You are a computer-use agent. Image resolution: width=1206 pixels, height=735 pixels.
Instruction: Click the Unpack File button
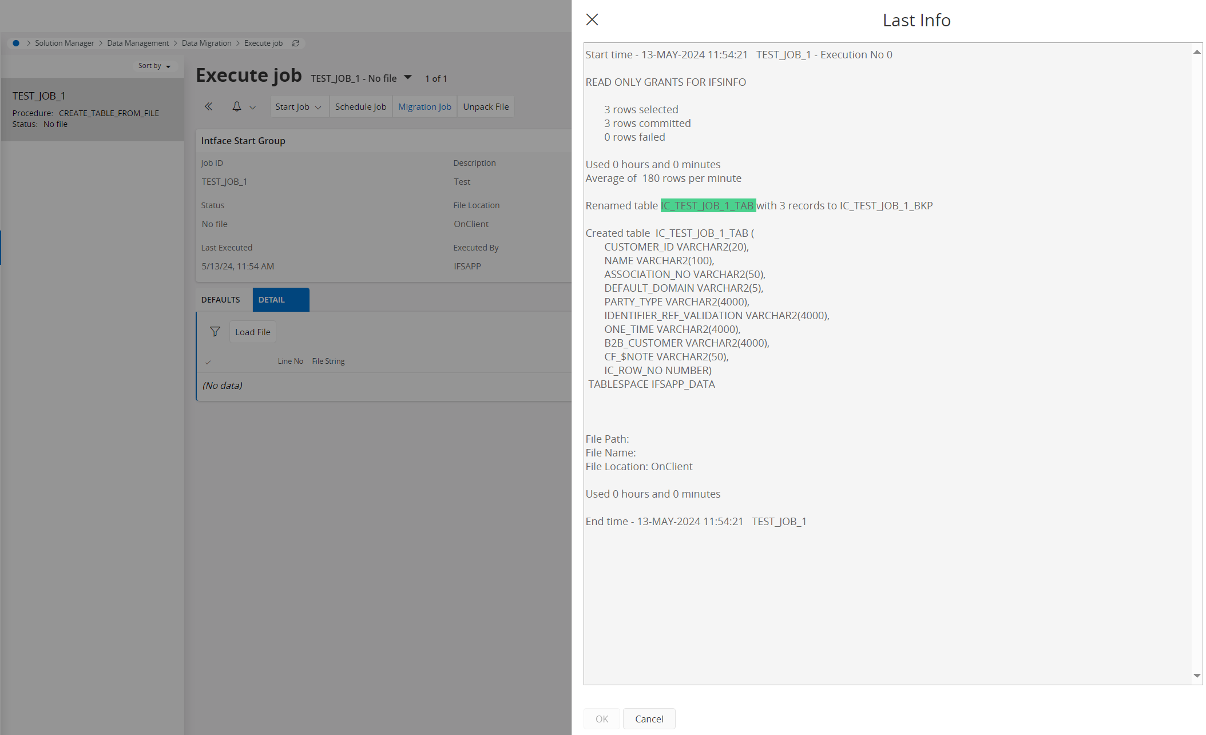click(485, 106)
